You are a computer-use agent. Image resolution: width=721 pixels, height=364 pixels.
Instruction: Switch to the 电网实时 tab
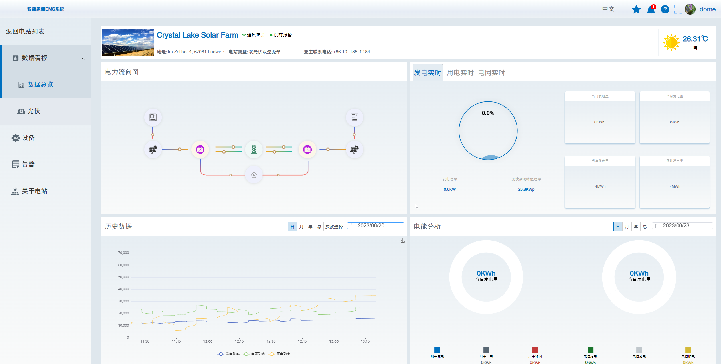pyautogui.click(x=491, y=73)
